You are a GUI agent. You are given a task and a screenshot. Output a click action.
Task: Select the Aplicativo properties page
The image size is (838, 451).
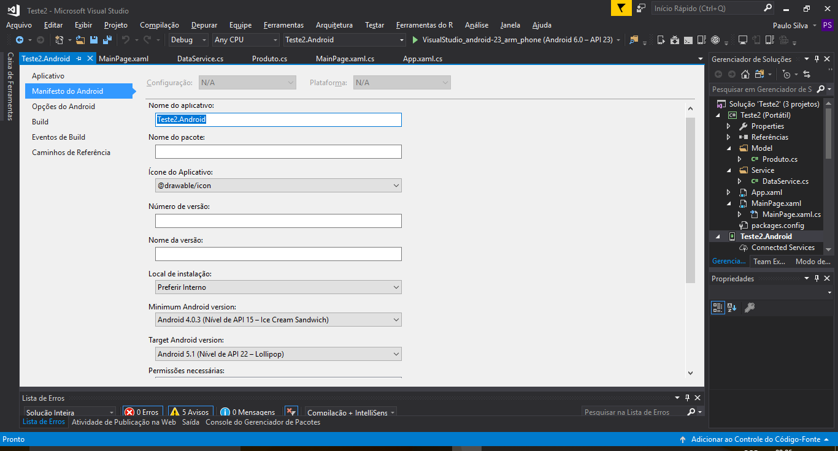[48, 76]
